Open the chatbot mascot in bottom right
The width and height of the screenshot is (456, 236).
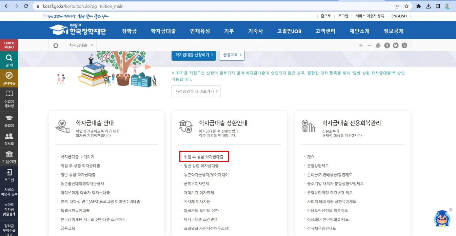(442, 219)
